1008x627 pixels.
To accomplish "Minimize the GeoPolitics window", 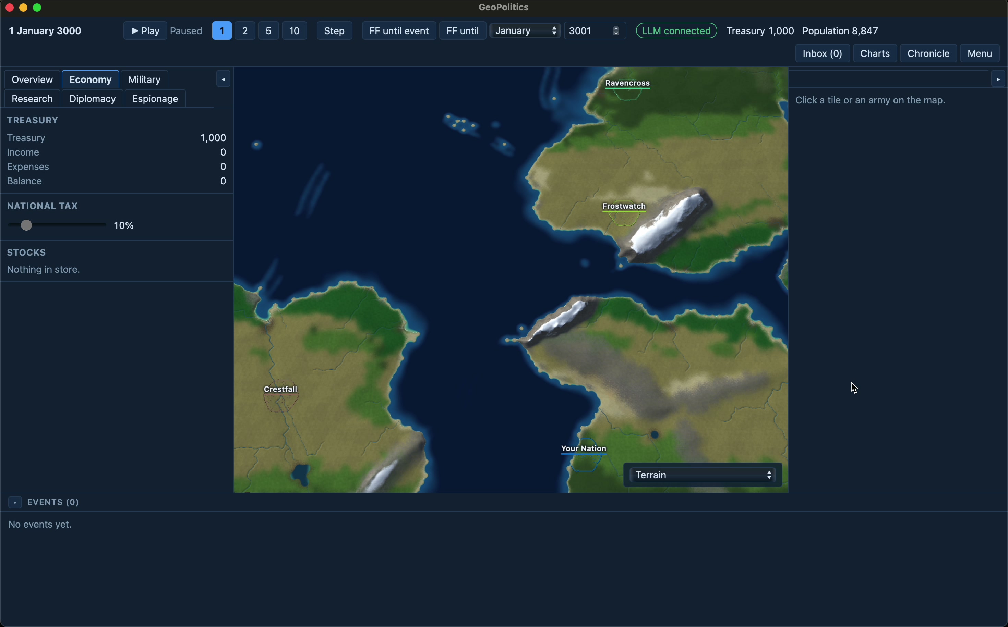I will 23,8.
